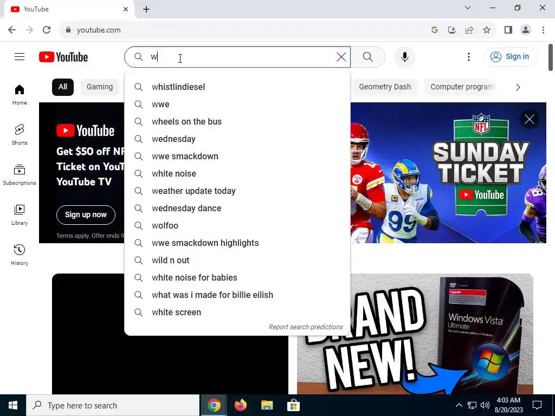Dismiss the NFL Sunday Ticket banner
Image resolution: width=555 pixels, height=416 pixels.
(529, 120)
